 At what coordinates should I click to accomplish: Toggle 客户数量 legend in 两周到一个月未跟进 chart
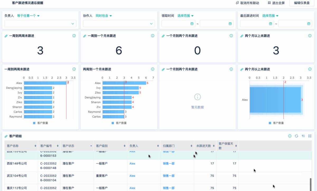(119, 123)
